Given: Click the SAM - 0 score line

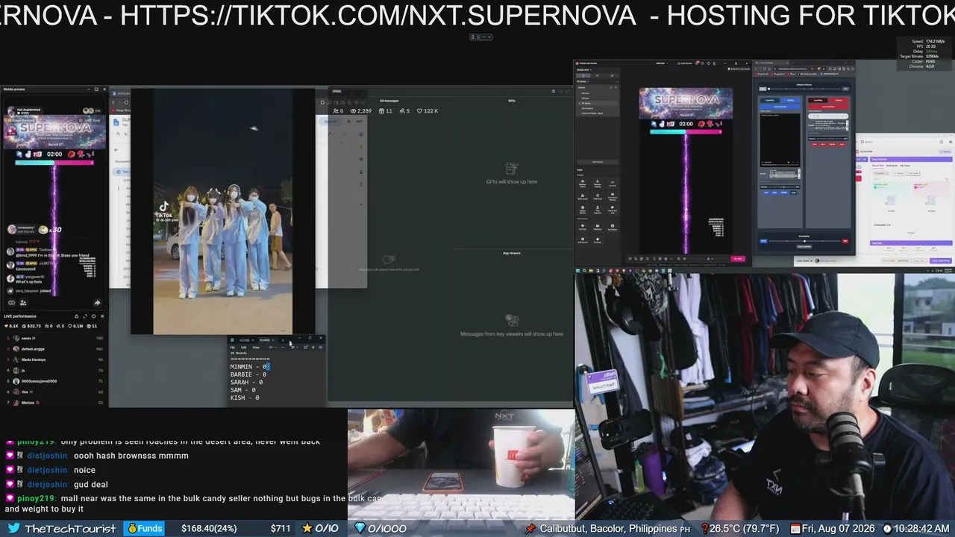Looking at the screenshot, I should 242,390.
